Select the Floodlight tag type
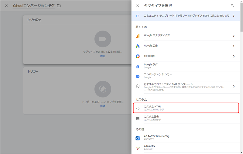Viewport: 243px width, 154px height. [186, 56]
